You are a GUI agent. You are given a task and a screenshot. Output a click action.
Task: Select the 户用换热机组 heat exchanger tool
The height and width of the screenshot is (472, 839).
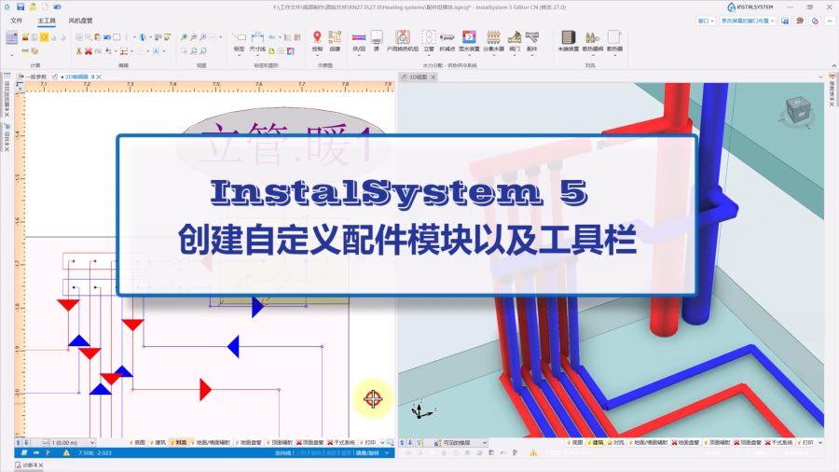point(403,38)
